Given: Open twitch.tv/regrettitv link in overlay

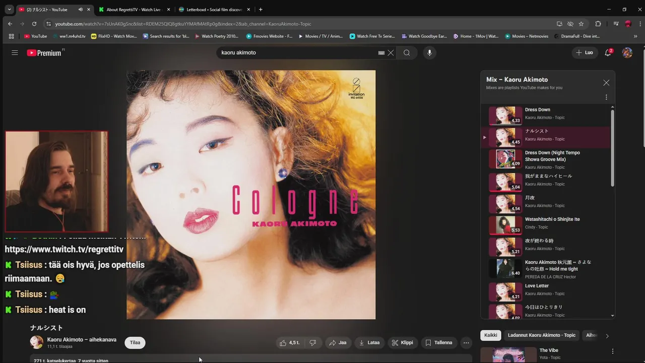Looking at the screenshot, I should pos(64,250).
